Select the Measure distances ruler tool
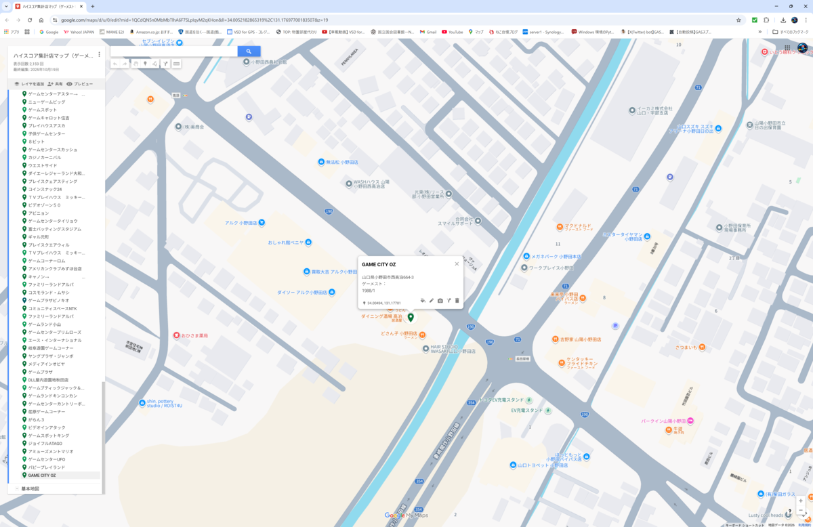The image size is (813, 527). point(176,64)
